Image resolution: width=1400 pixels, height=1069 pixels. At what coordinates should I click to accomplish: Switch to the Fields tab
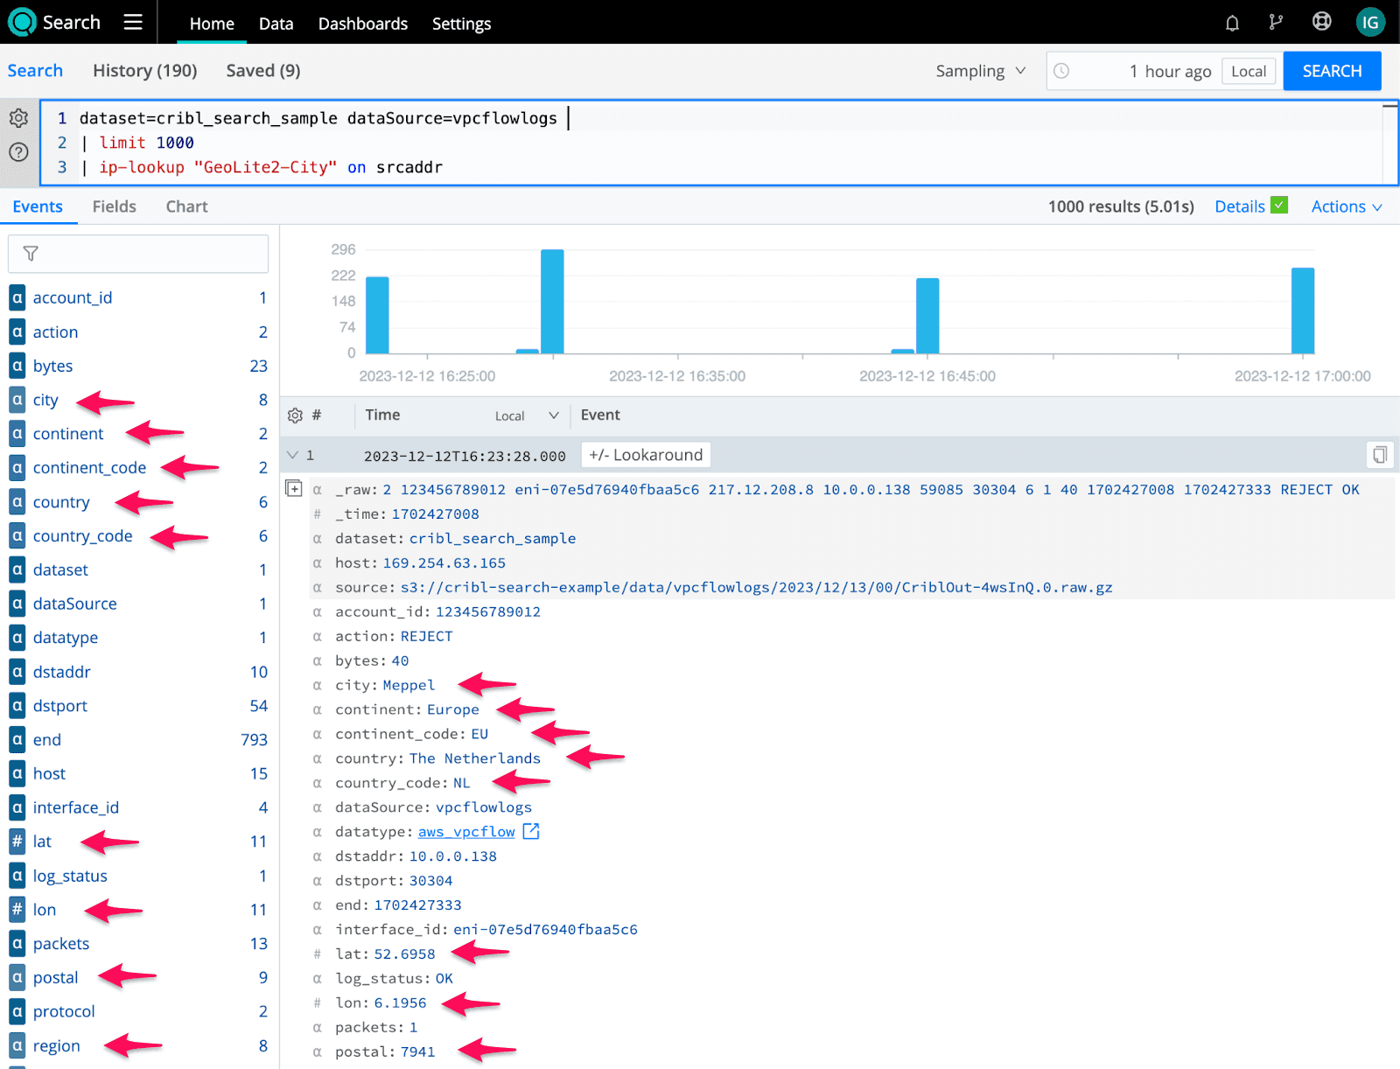click(x=115, y=207)
